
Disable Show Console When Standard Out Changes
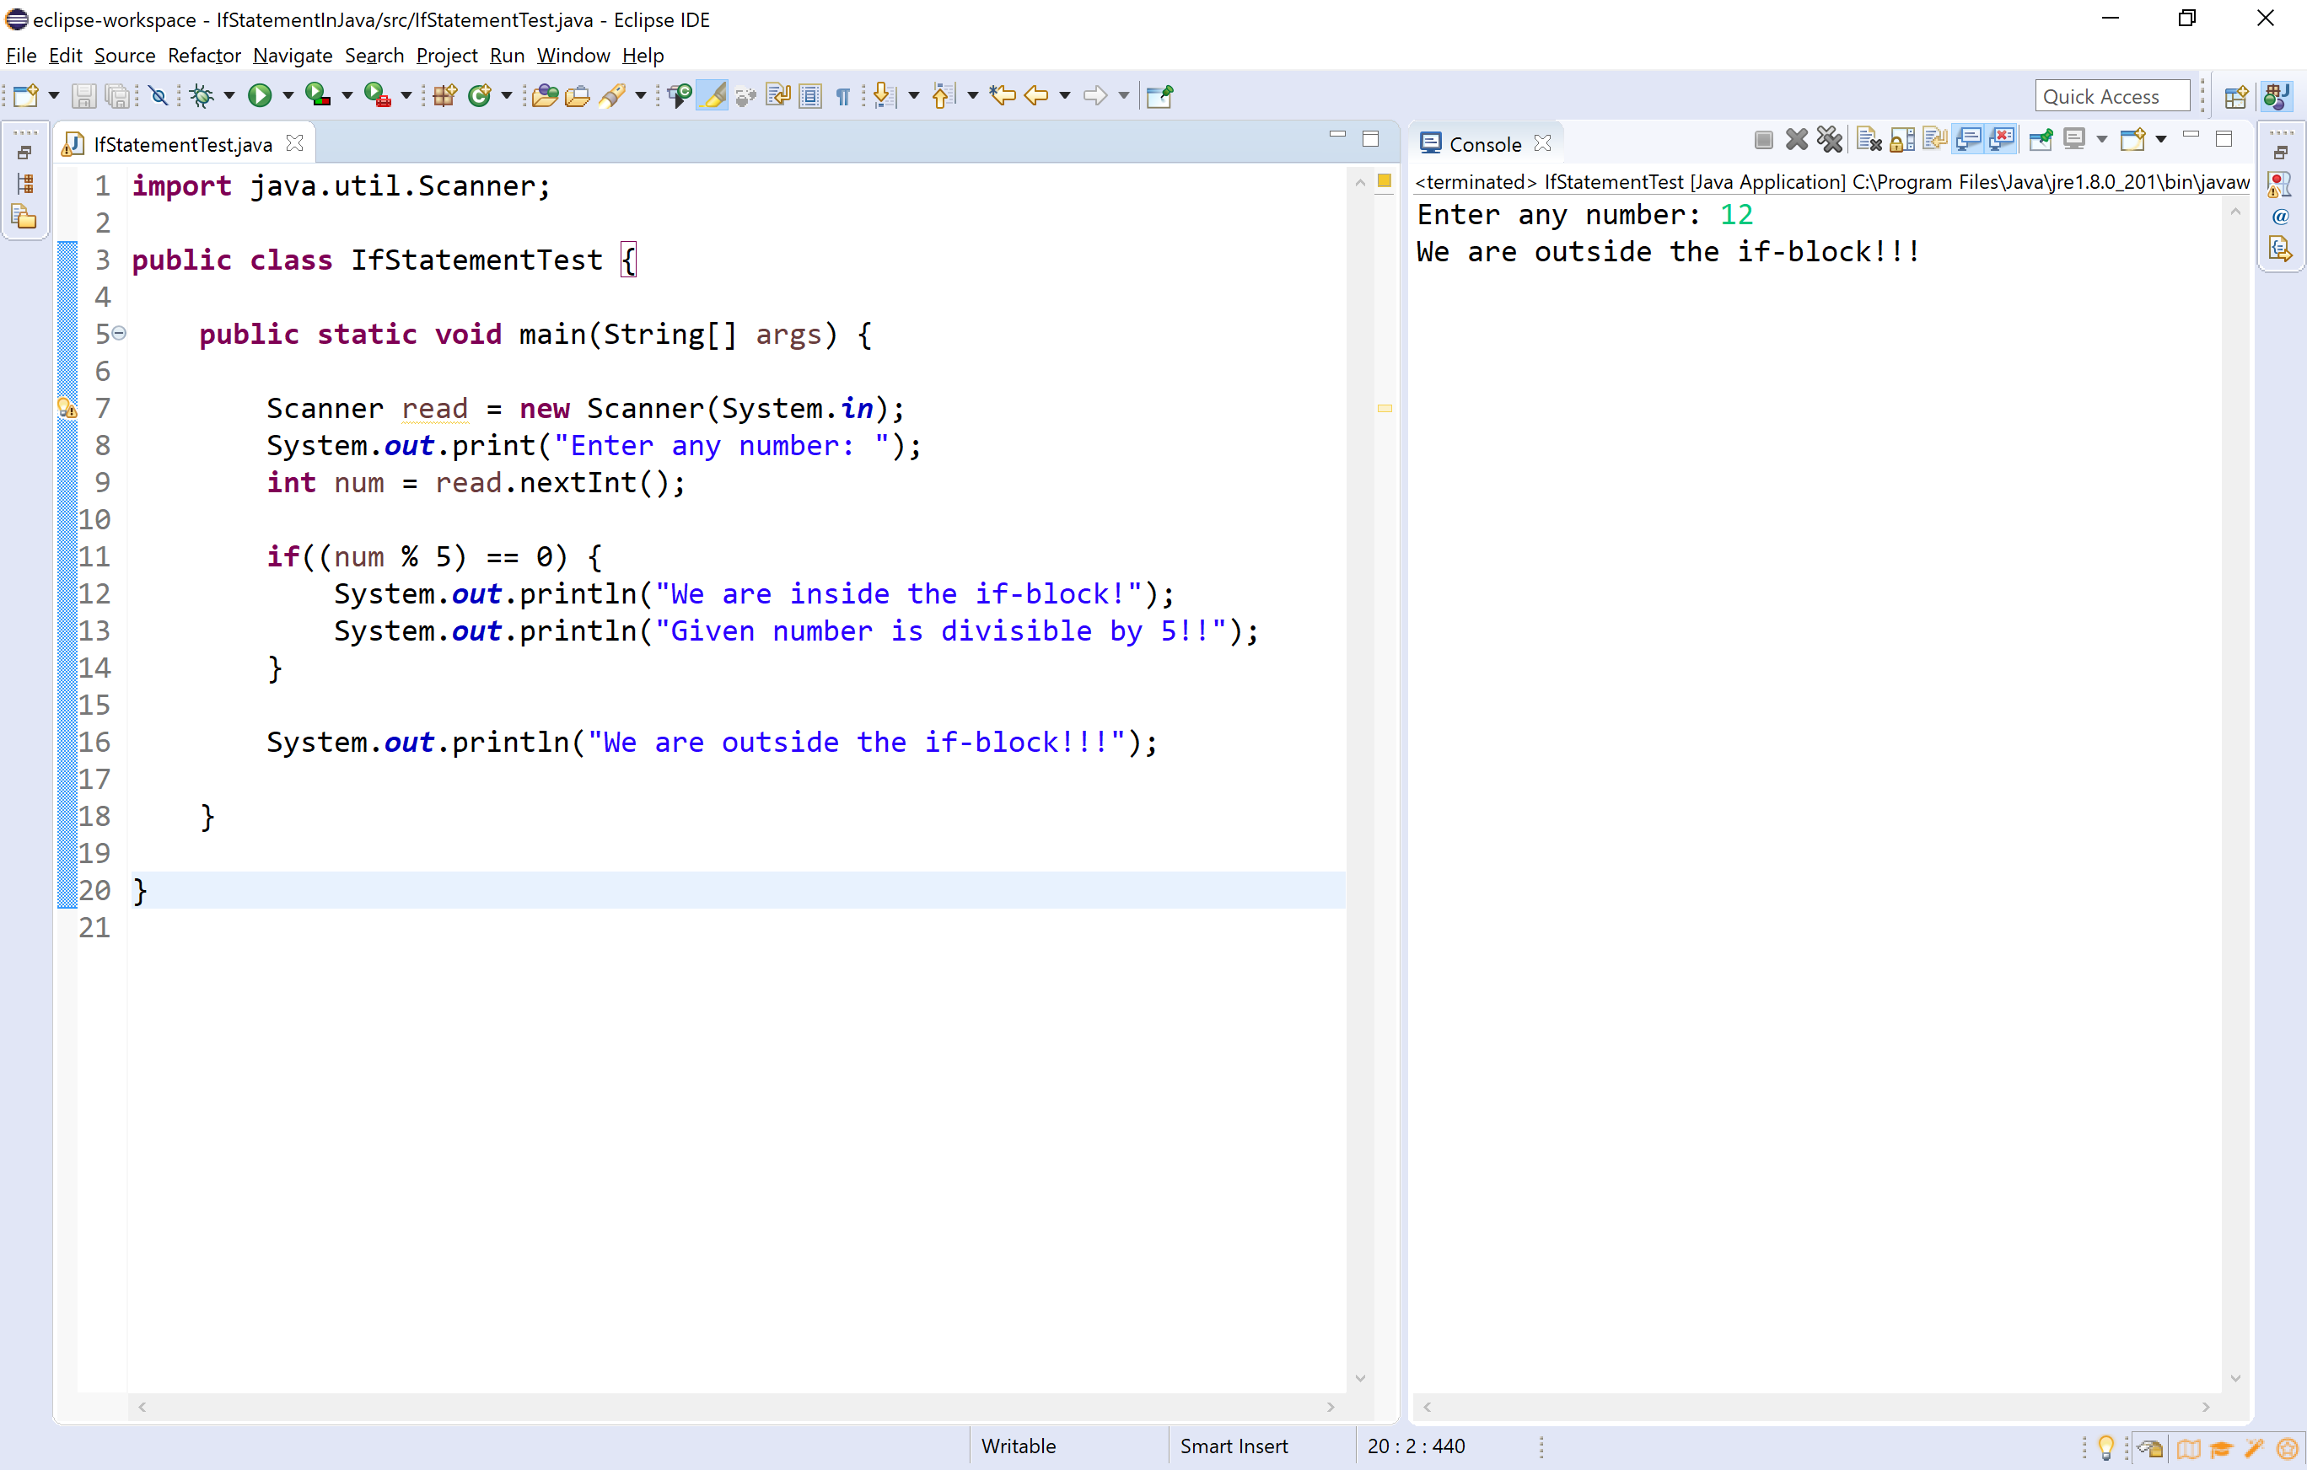pyautogui.click(x=1969, y=140)
